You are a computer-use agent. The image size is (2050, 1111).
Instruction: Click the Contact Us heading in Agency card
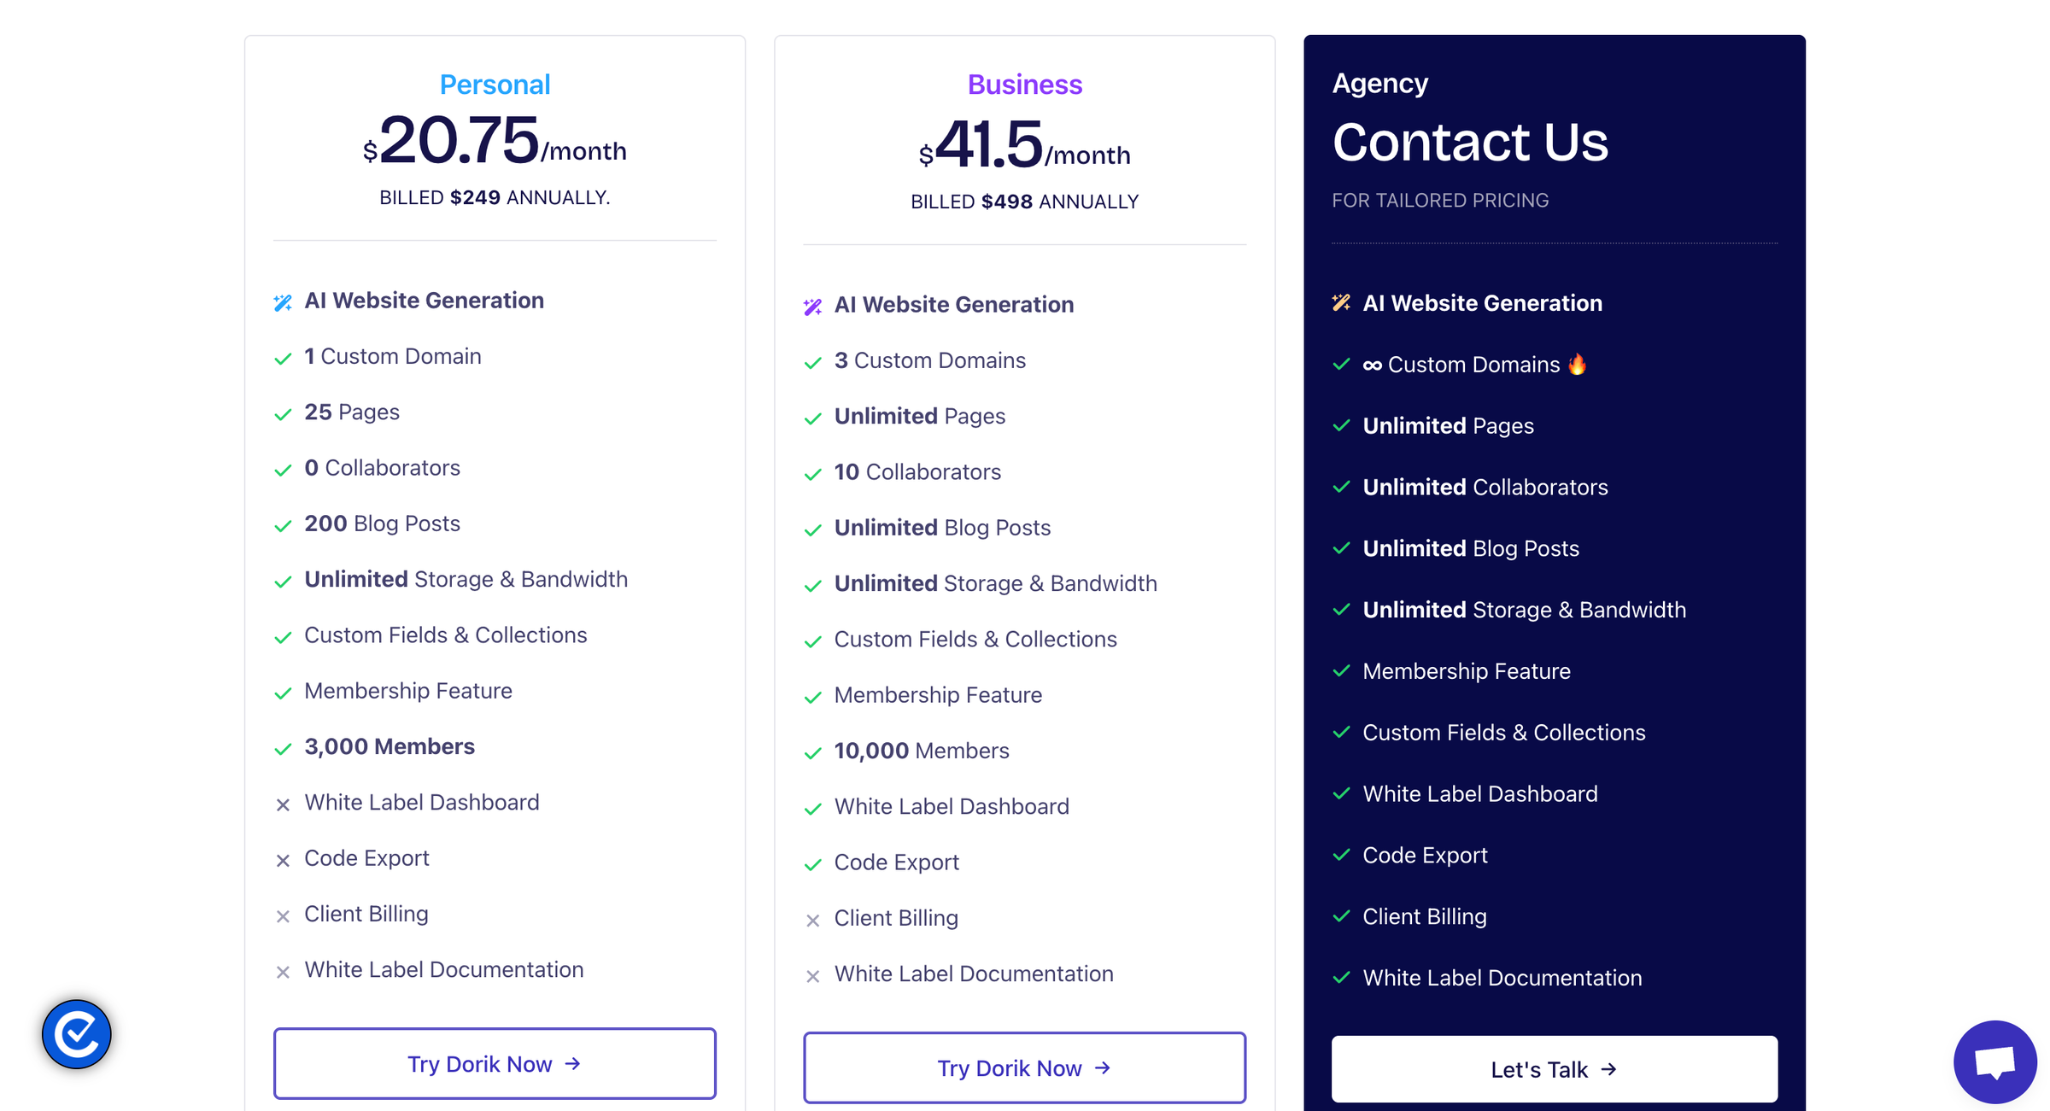1471,142
